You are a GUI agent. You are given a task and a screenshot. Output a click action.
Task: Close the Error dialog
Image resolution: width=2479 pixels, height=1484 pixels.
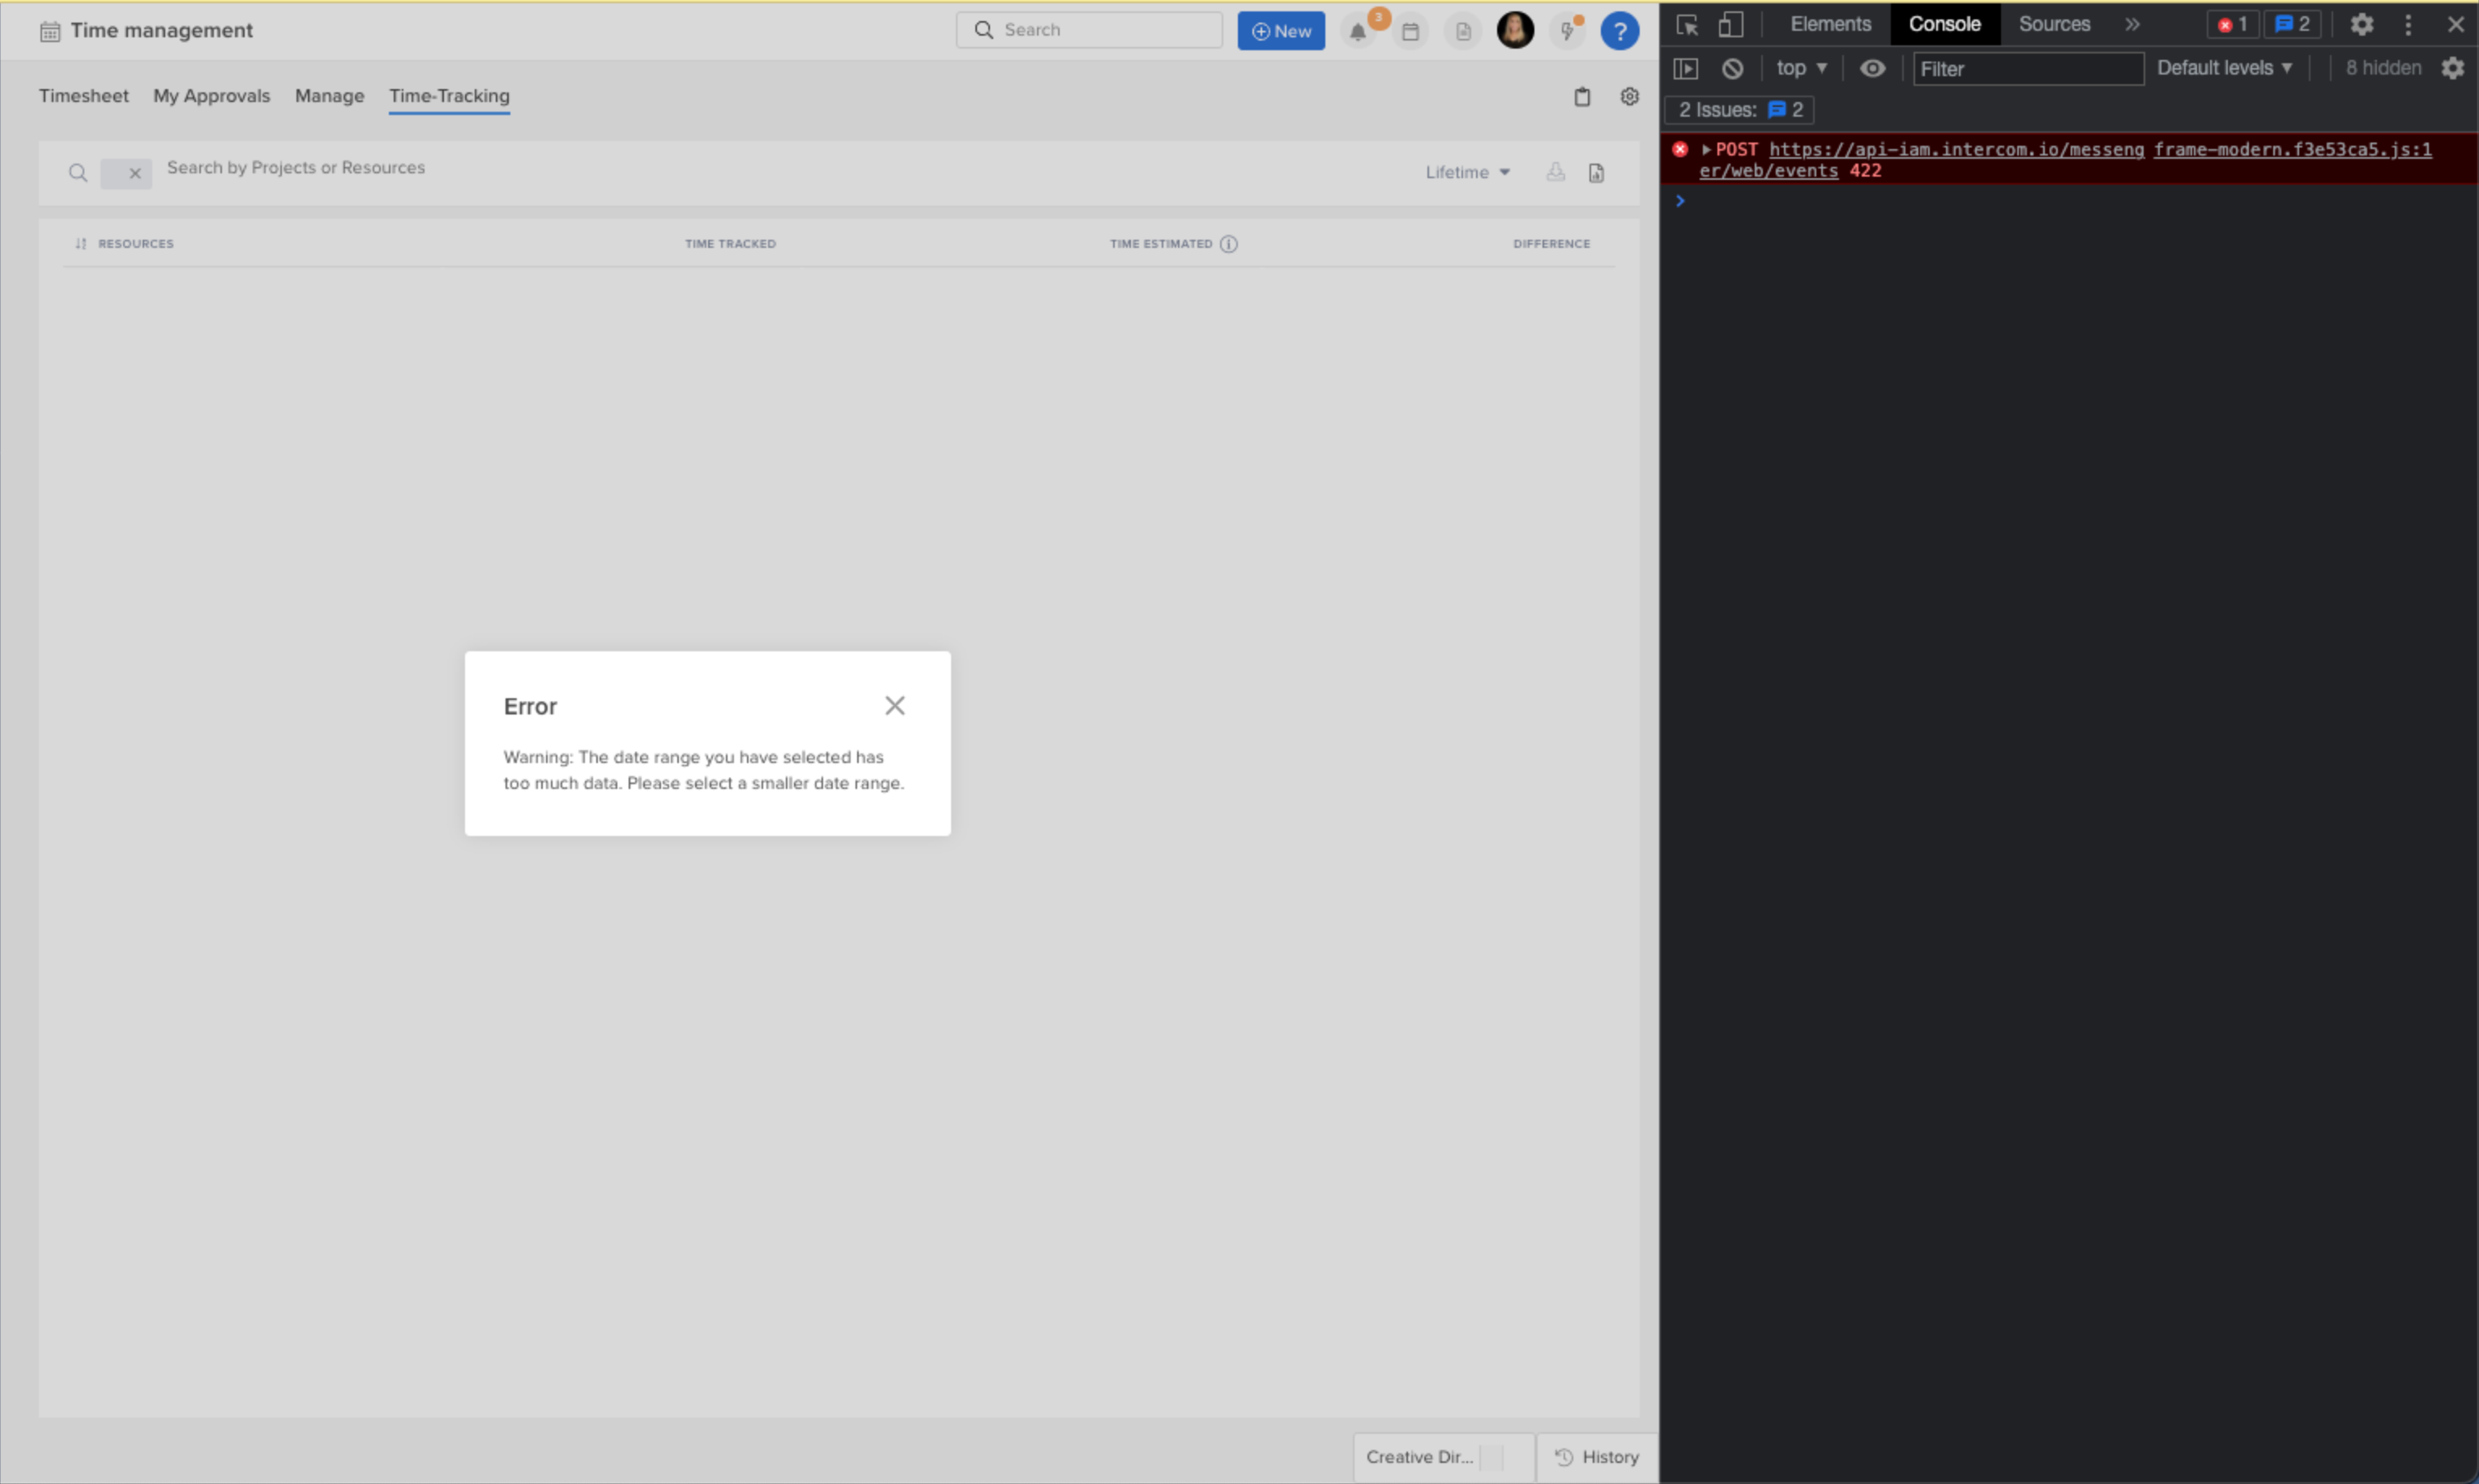(x=894, y=706)
